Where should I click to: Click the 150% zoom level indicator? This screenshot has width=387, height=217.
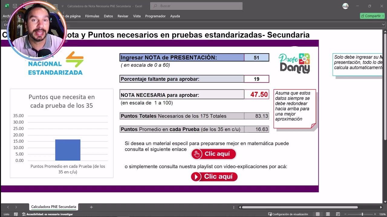[382, 214]
